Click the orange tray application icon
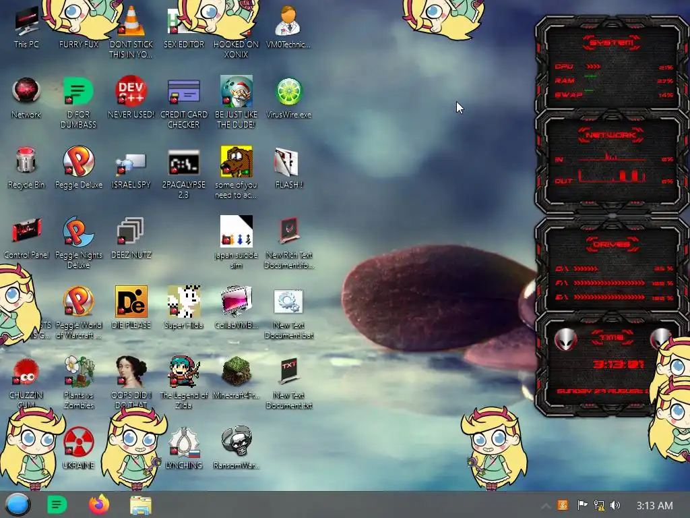The image size is (690, 518). click(x=563, y=505)
